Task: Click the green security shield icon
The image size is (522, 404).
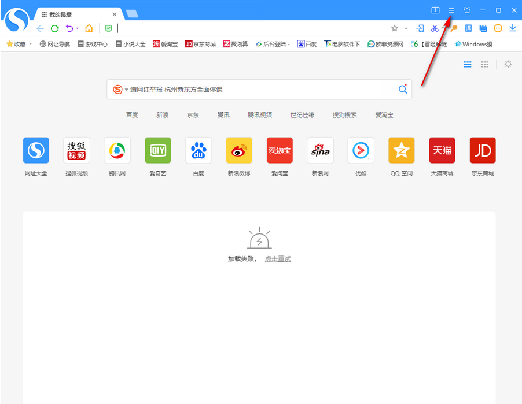Action: [109, 28]
